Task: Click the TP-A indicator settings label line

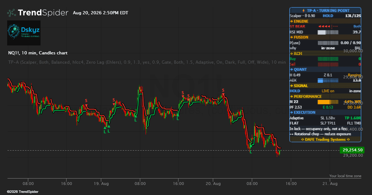Action: tap(147, 62)
